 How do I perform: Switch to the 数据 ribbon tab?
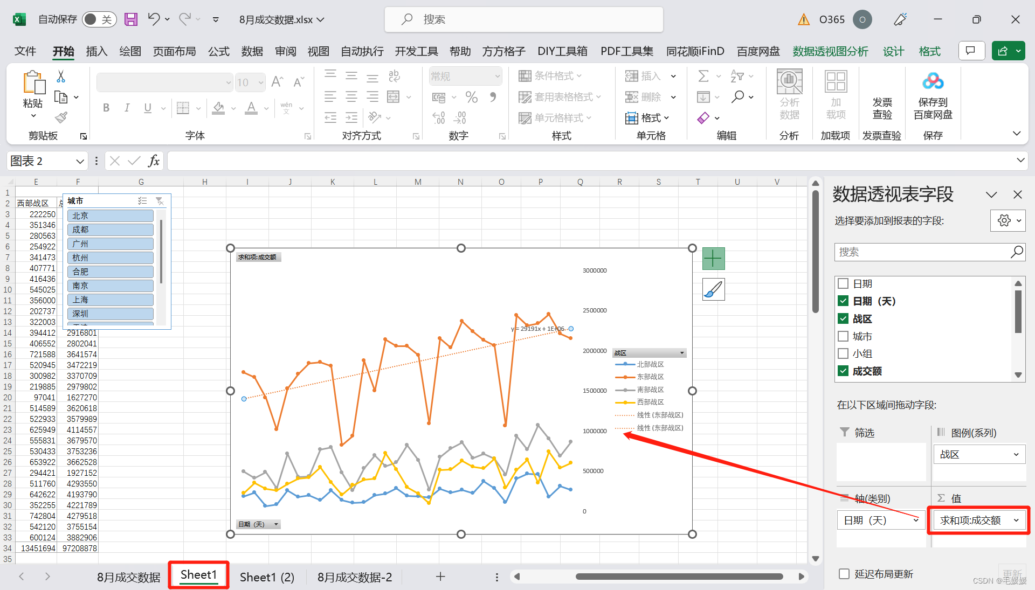pyautogui.click(x=252, y=51)
